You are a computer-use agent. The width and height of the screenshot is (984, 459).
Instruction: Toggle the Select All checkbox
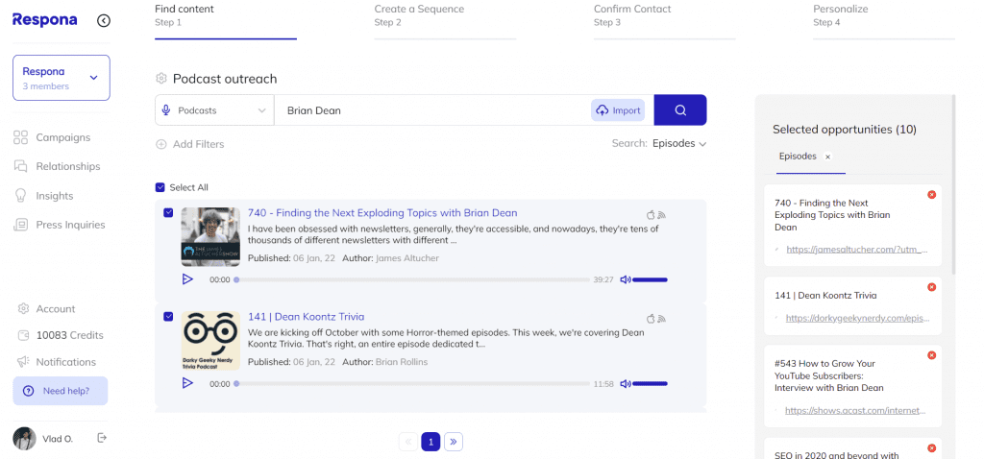point(160,187)
